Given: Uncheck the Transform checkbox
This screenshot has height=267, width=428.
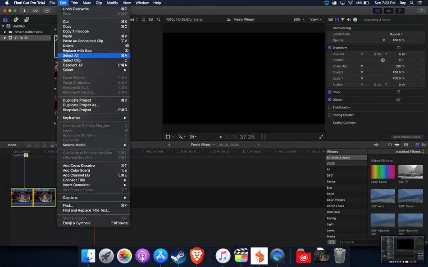Looking at the screenshot, I should pyautogui.click(x=330, y=48).
